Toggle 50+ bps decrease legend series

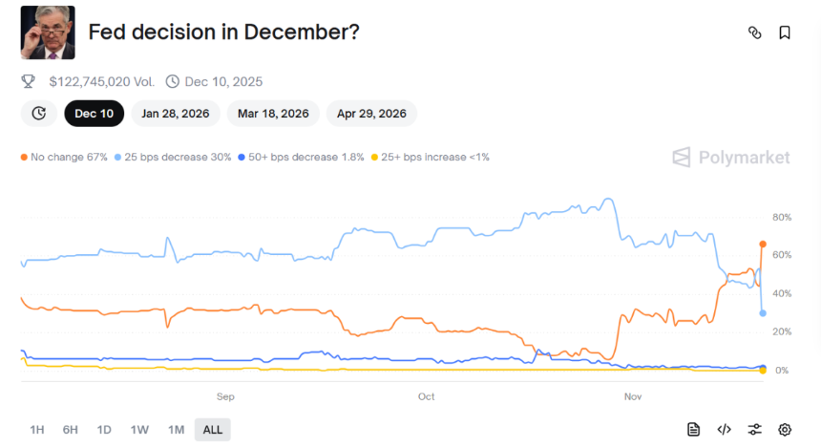(x=302, y=157)
